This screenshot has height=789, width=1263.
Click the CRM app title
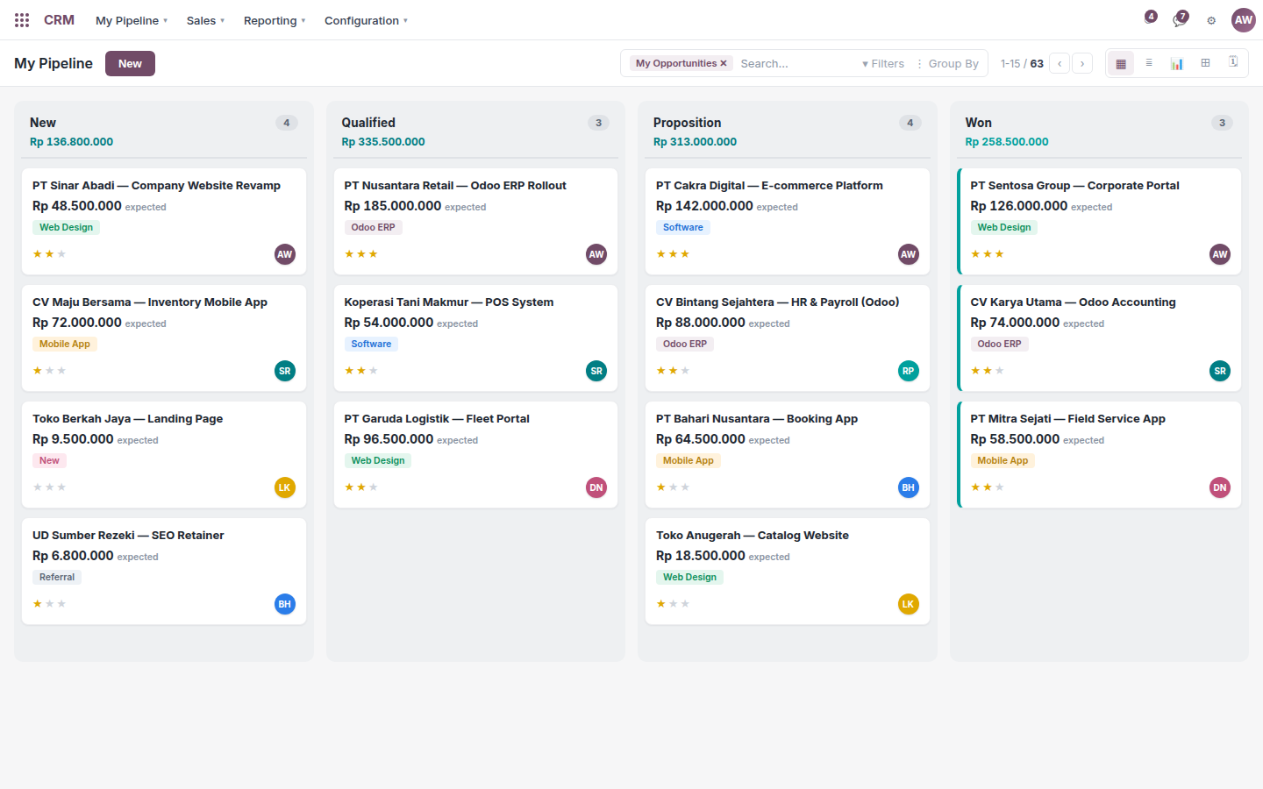pyautogui.click(x=59, y=20)
